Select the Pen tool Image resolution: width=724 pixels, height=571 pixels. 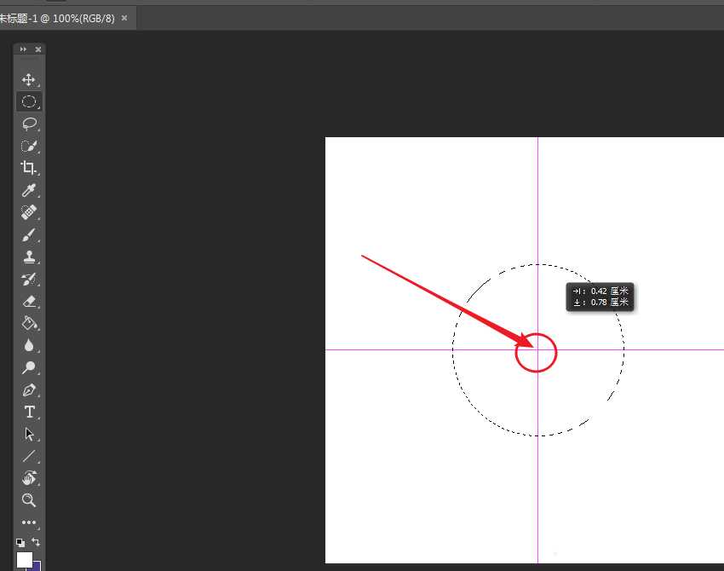click(30, 389)
